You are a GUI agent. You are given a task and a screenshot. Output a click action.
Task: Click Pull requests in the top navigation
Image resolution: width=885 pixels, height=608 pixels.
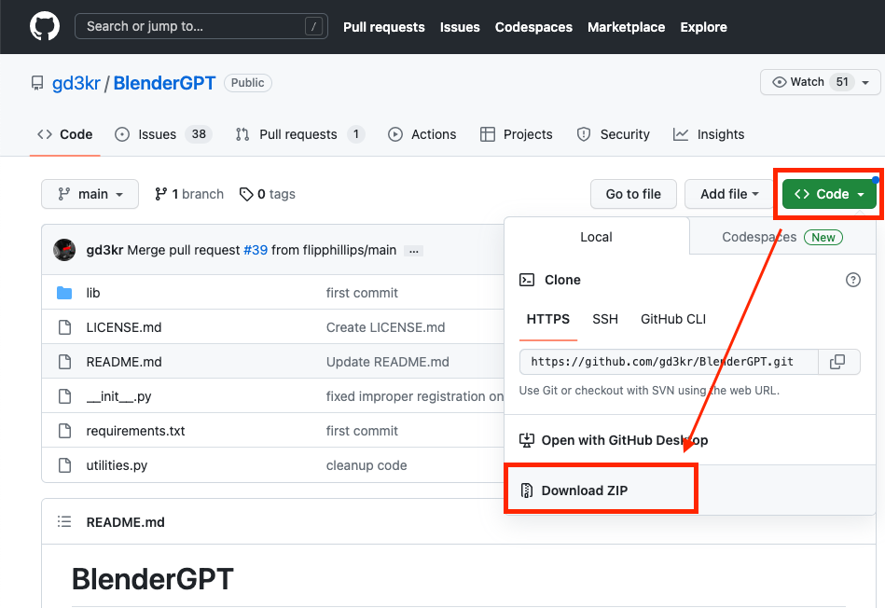(x=383, y=27)
